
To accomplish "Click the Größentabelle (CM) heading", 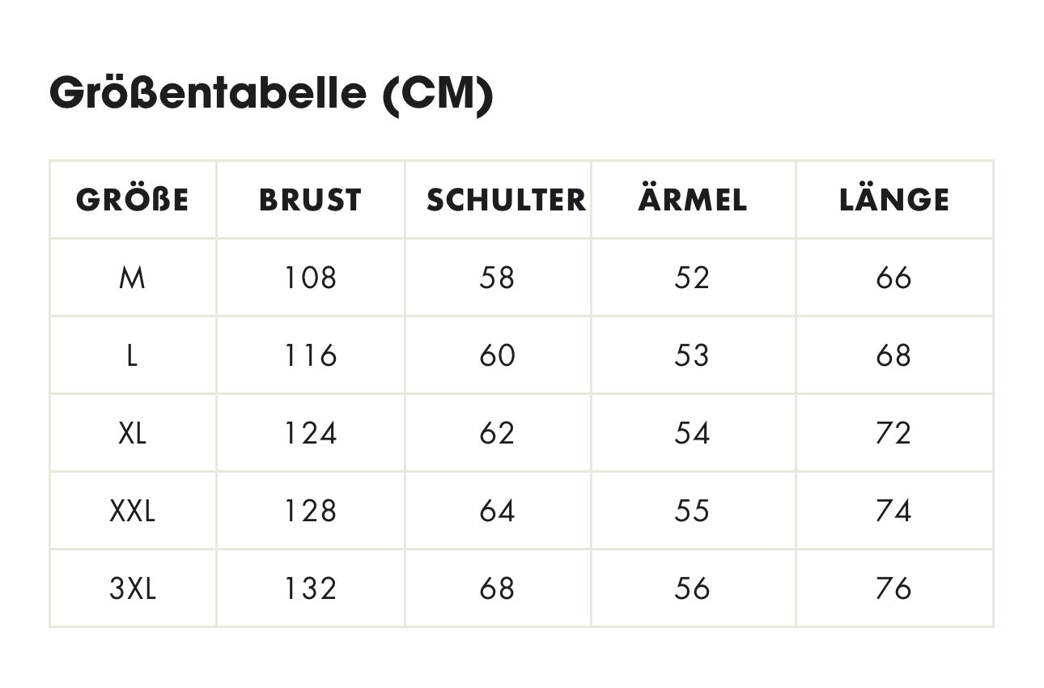I will pyautogui.click(x=271, y=94).
